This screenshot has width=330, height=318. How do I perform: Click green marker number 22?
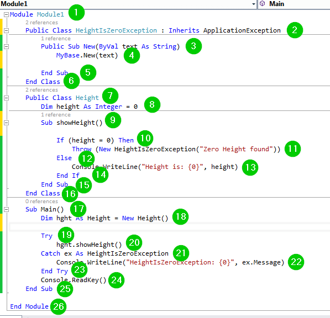coord(296,262)
